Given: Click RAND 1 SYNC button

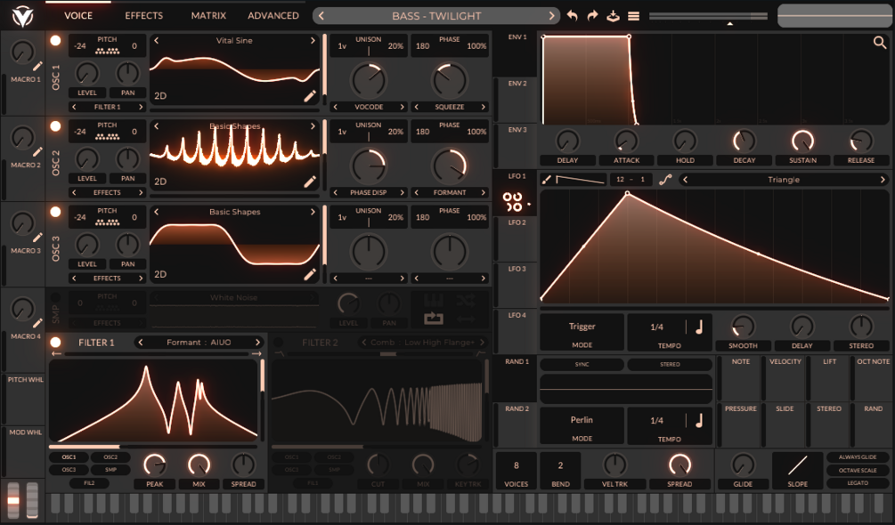Looking at the screenshot, I should click(582, 364).
